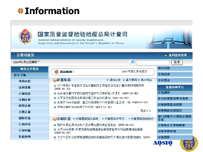Select the 地方动态 sub-tab

tap(146, 80)
